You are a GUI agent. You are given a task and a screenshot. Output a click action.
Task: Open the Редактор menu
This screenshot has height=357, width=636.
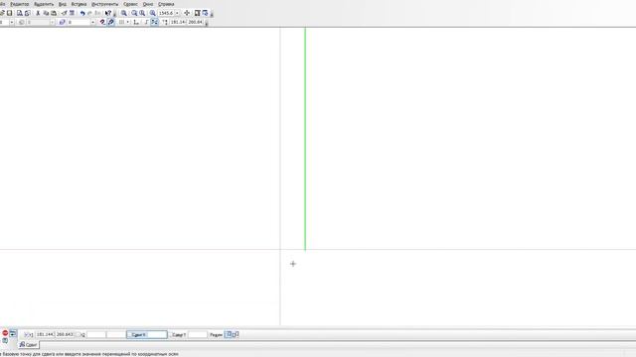click(x=20, y=4)
